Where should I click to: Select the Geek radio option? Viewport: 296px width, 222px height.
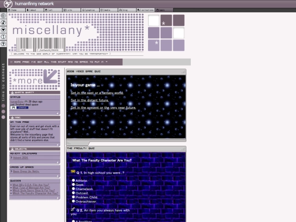click(x=73, y=184)
